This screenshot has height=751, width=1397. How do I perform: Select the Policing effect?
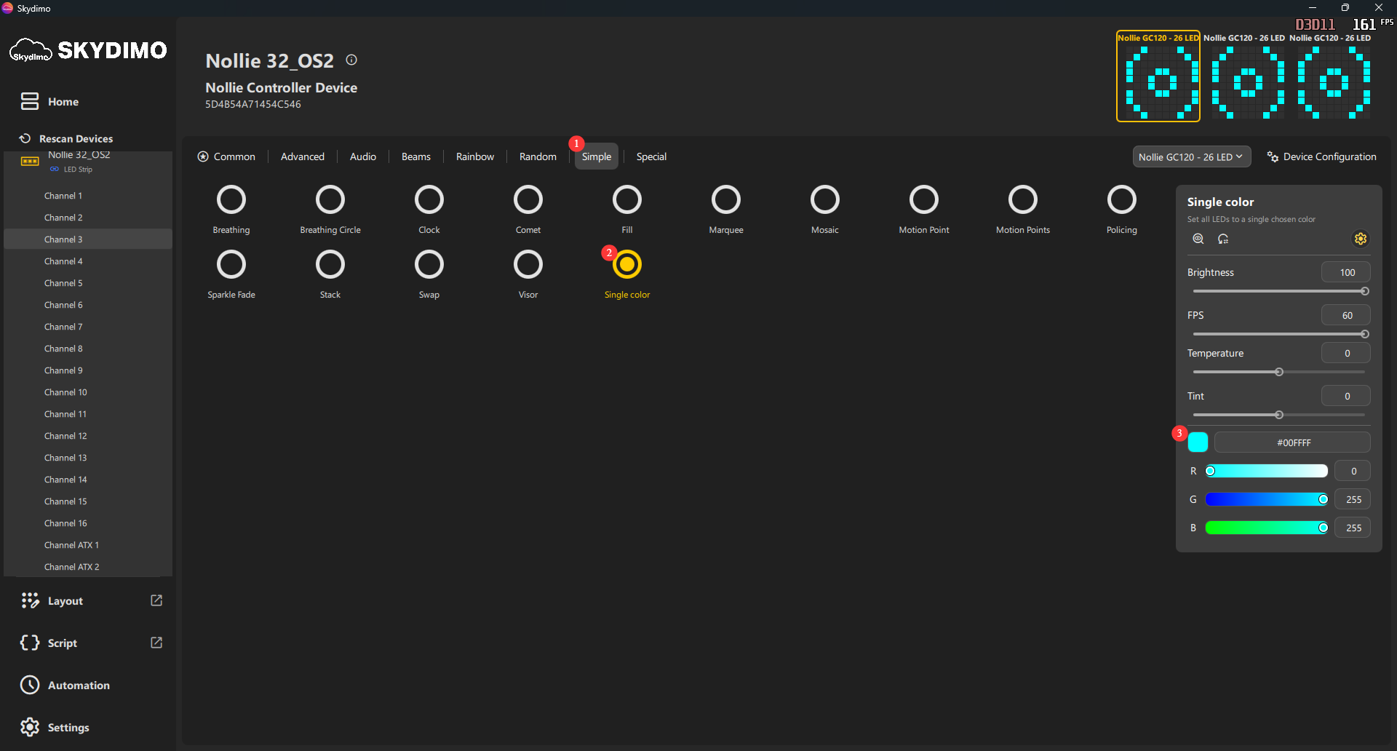pos(1122,210)
